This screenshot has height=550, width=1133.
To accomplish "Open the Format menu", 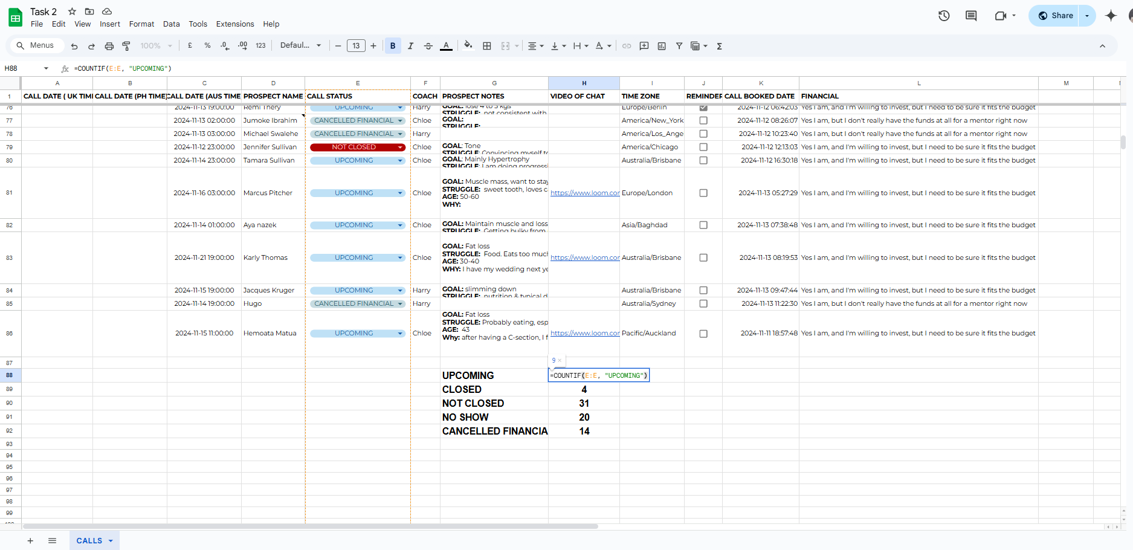I will (141, 24).
